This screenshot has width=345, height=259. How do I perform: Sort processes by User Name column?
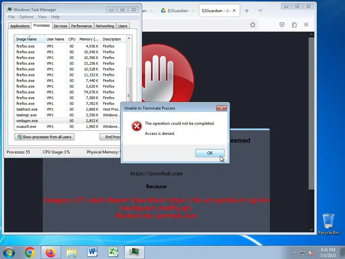(55, 39)
